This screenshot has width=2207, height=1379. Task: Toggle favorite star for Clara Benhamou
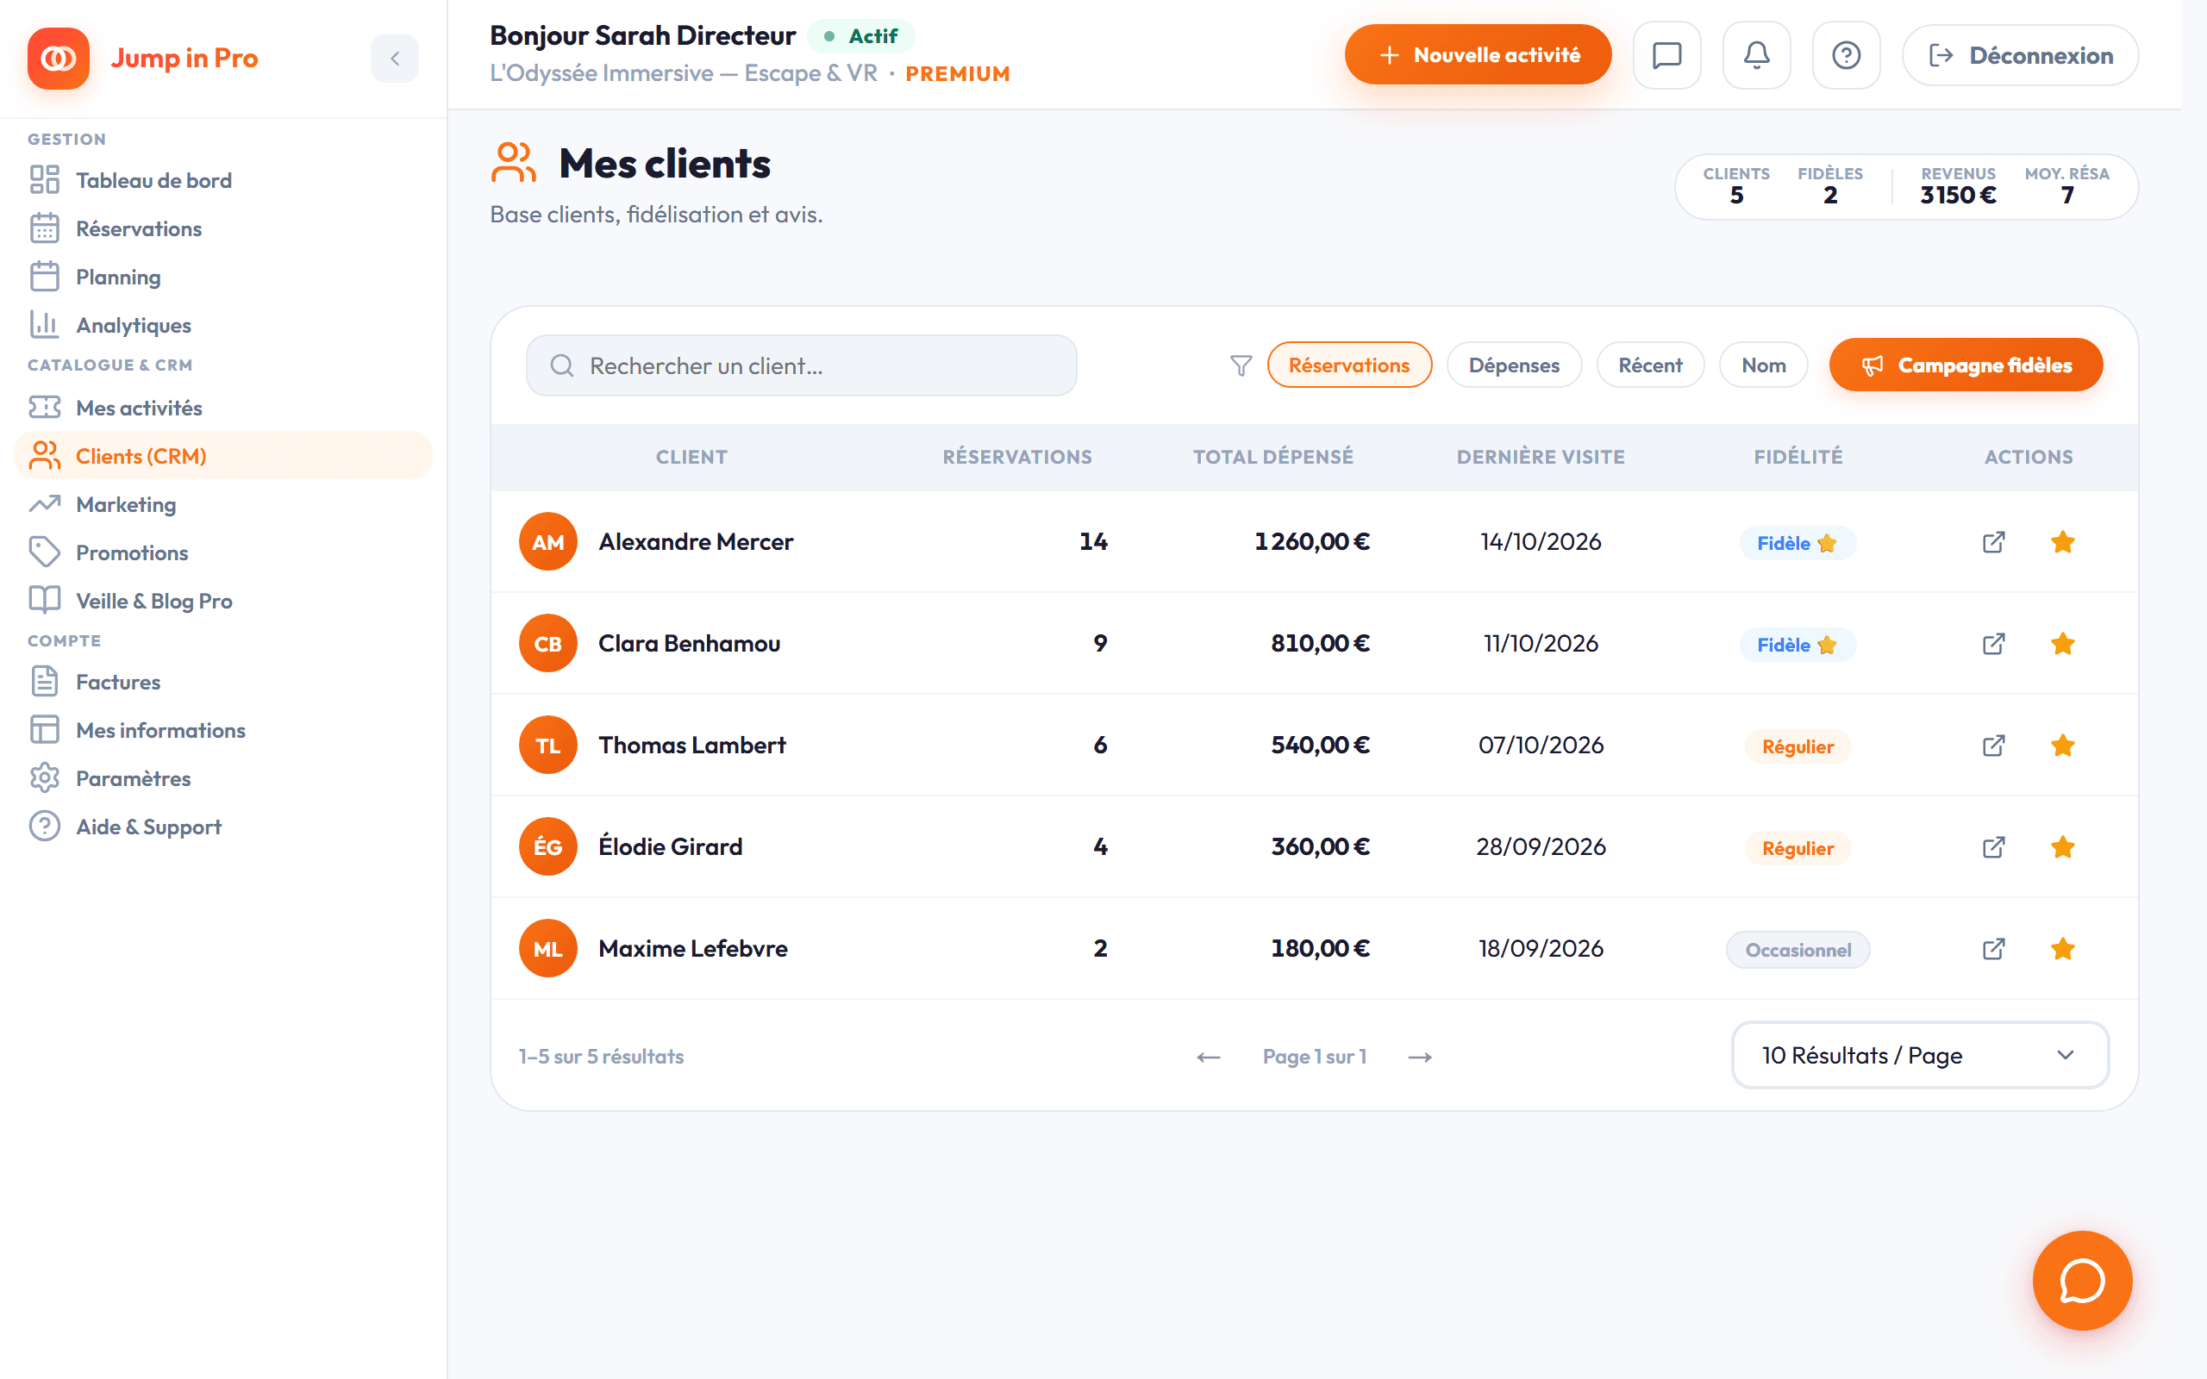2063,644
